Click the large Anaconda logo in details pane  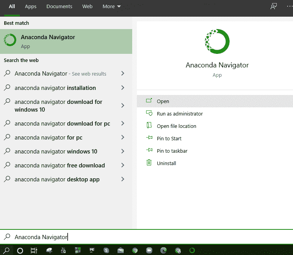click(217, 41)
